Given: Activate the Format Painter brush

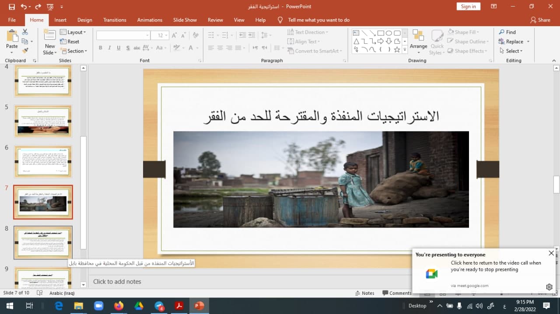Looking at the screenshot, I should pos(25,51).
